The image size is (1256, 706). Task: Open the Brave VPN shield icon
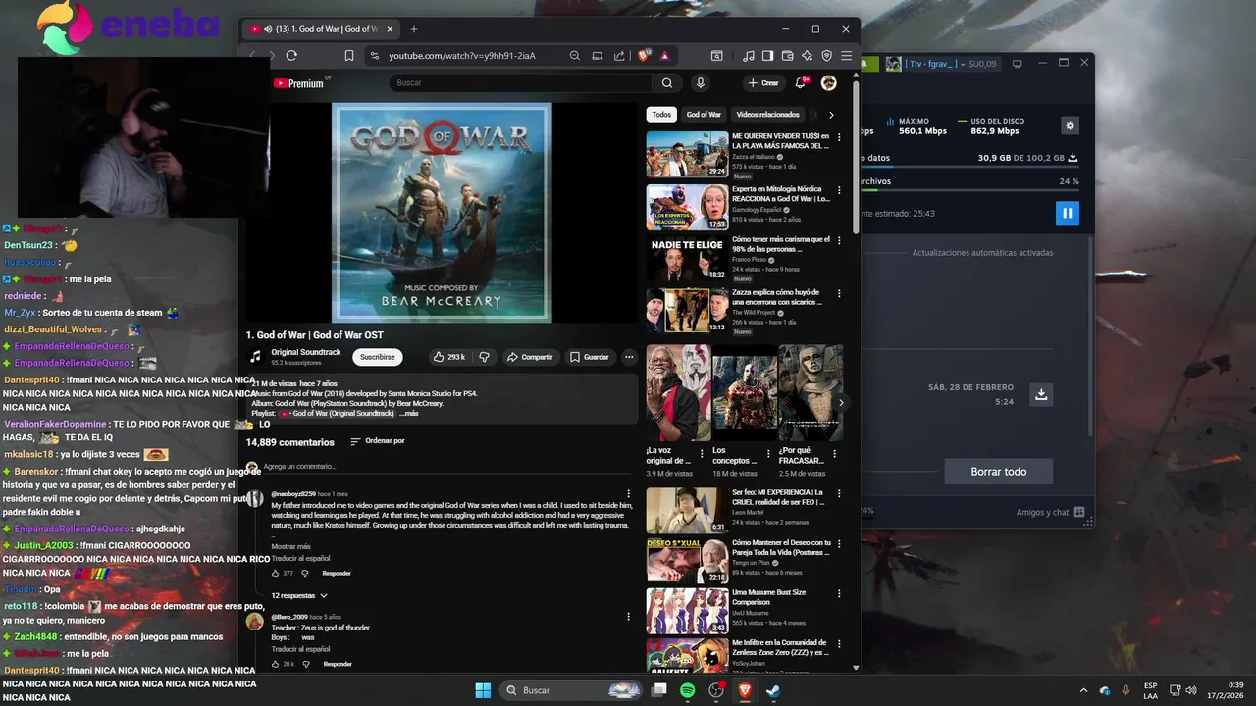pos(826,56)
